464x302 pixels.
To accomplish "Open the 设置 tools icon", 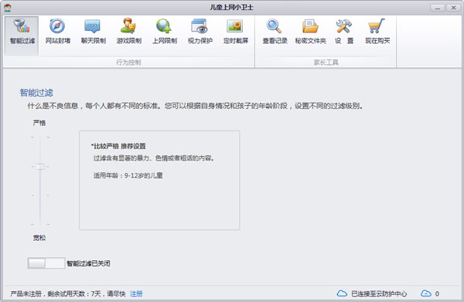I will [344, 26].
